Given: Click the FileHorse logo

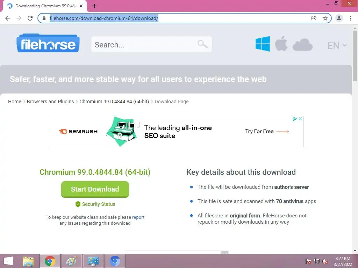Looking at the screenshot, I should pyautogui.click(x=48, y=43).
